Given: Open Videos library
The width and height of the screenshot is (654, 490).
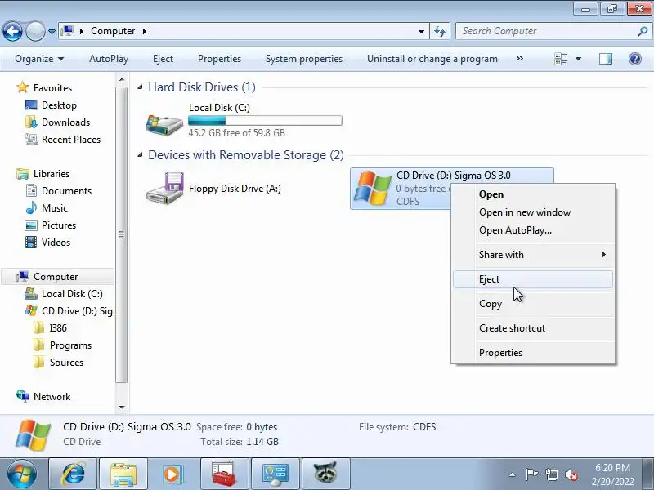Looking at the screenshot, I should [x=56, y=242].
